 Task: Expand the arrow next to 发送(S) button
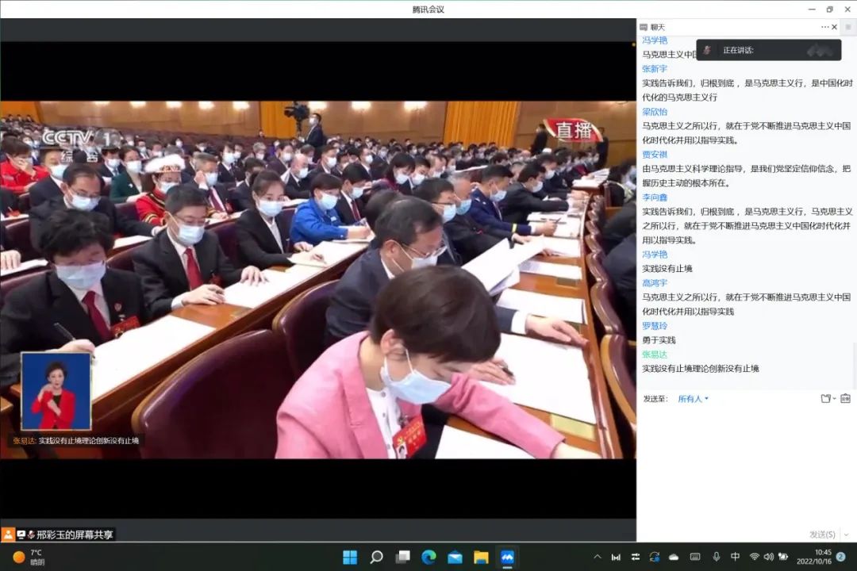(x=847, y=535)
